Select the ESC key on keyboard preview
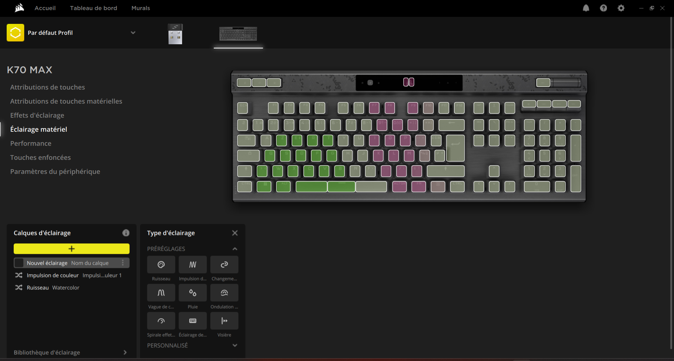The width and height of the screenshot is (674, 361). click(x=242, y=108)
